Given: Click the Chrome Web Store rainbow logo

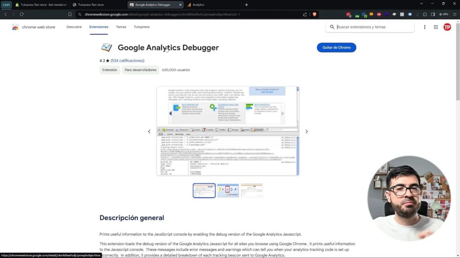Looking at the screenshot, I should [15, 27].
